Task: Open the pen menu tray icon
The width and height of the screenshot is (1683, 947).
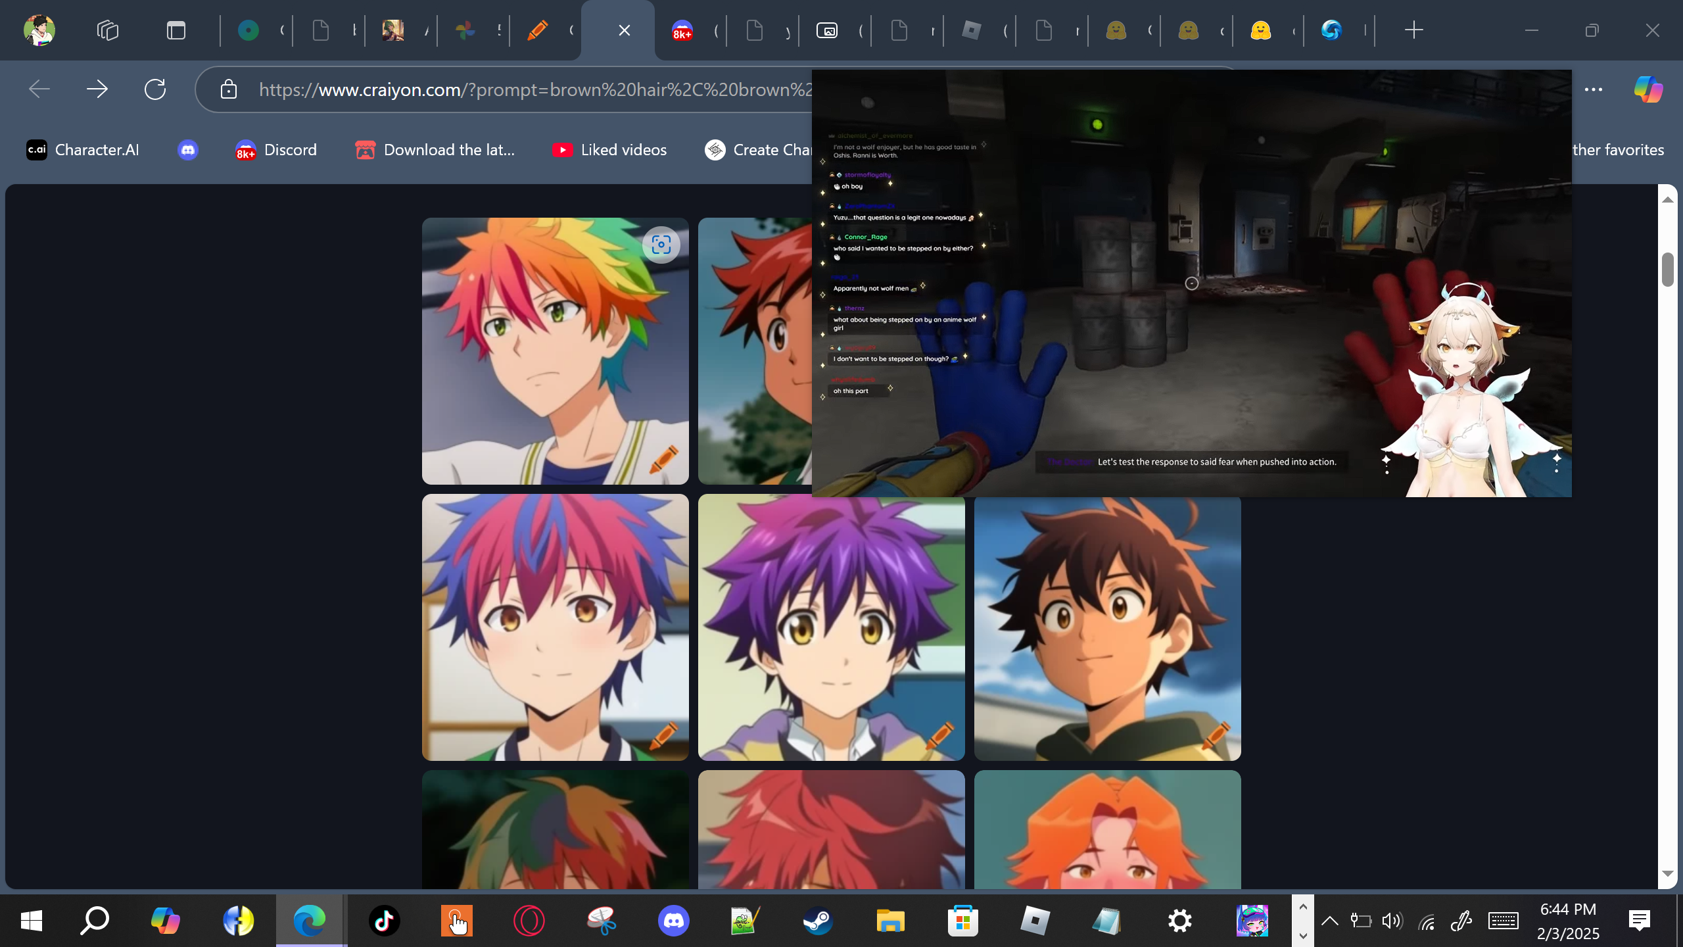Action: coord(1461,921)
